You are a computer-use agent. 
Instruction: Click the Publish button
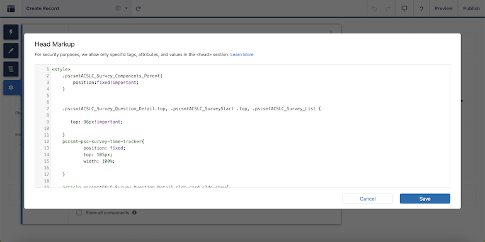[471, 8]
